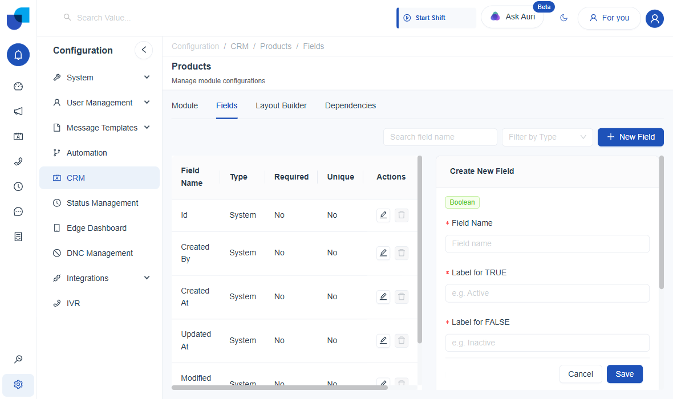673x399 pixels.
Task: Switch to the Layout Builder tab
Action: 281,105
